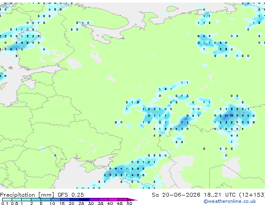Click the legend label '15'
265x205 pixels.
coord(62,203)
